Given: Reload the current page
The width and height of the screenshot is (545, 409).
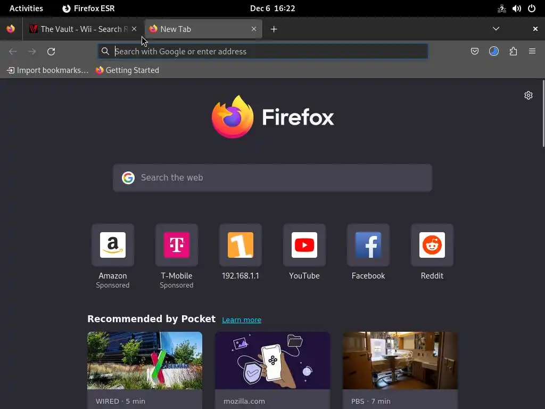Looking at the screenshot, I should pyautogui.click(x=51, y=52).
